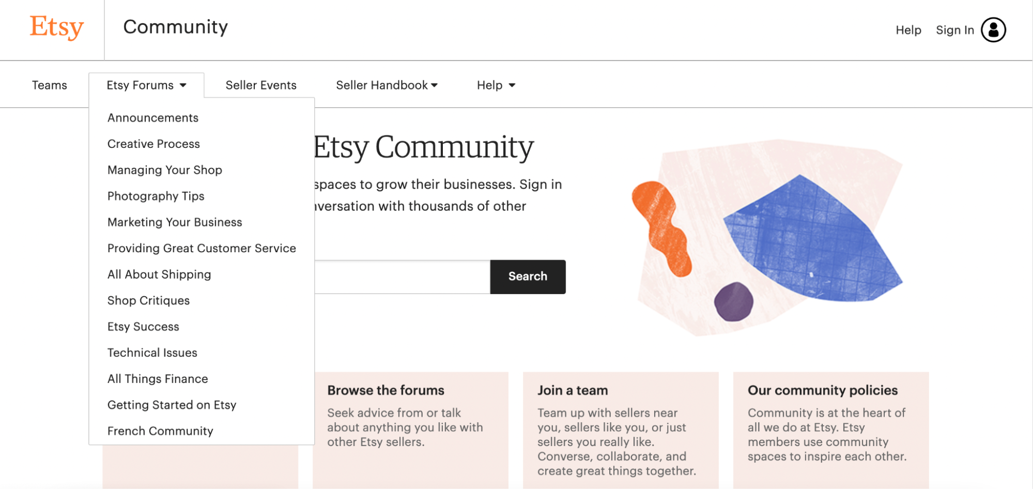1033x489 pixels.
Task: Open the Shop Critiques forum
Action: (148, 300)
